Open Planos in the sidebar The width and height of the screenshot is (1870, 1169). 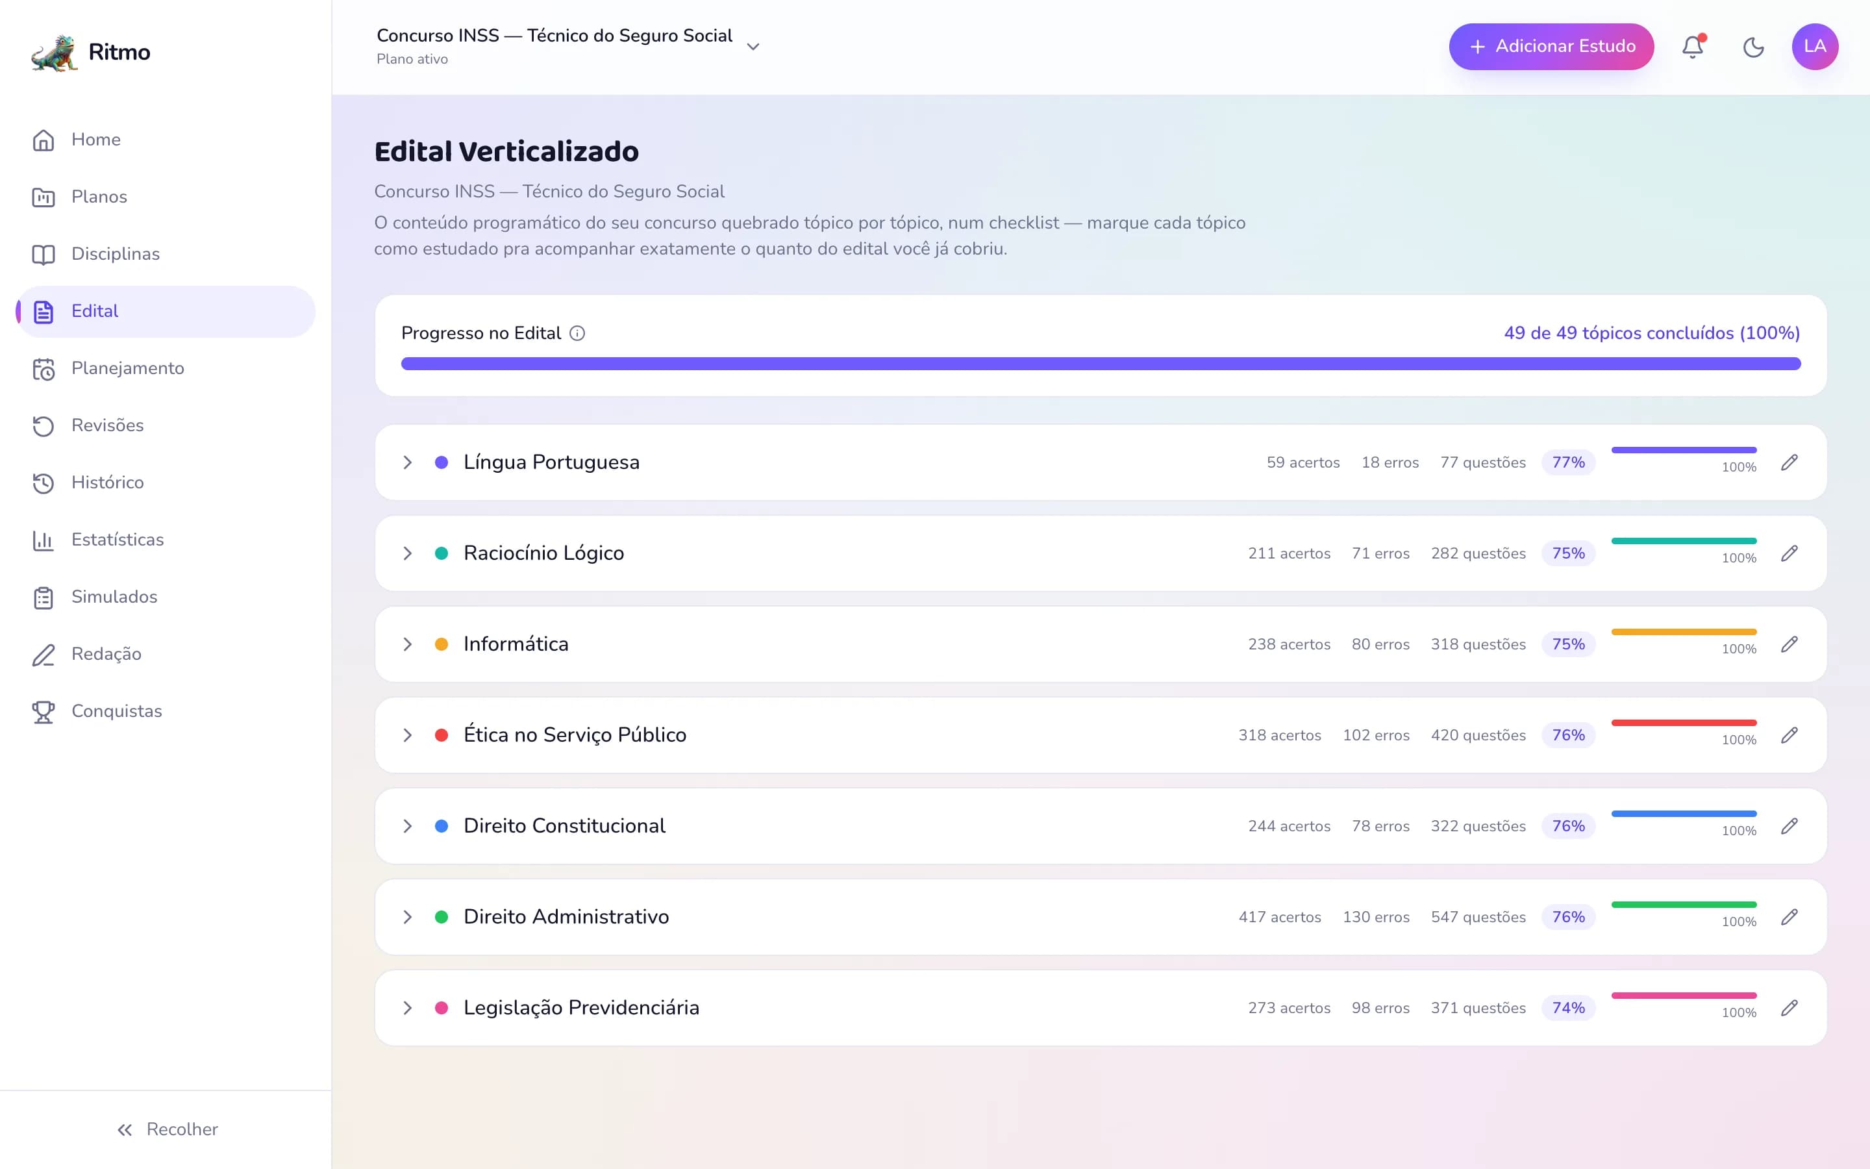point(166,197)
